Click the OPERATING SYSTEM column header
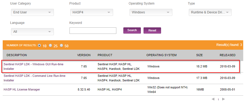Screen dimensions: 244x105 pos(162,55)
